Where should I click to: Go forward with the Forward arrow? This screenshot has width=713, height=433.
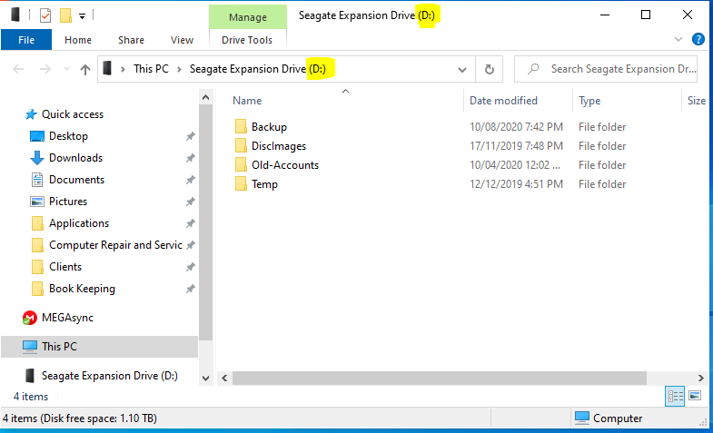(x=45, y=69)
